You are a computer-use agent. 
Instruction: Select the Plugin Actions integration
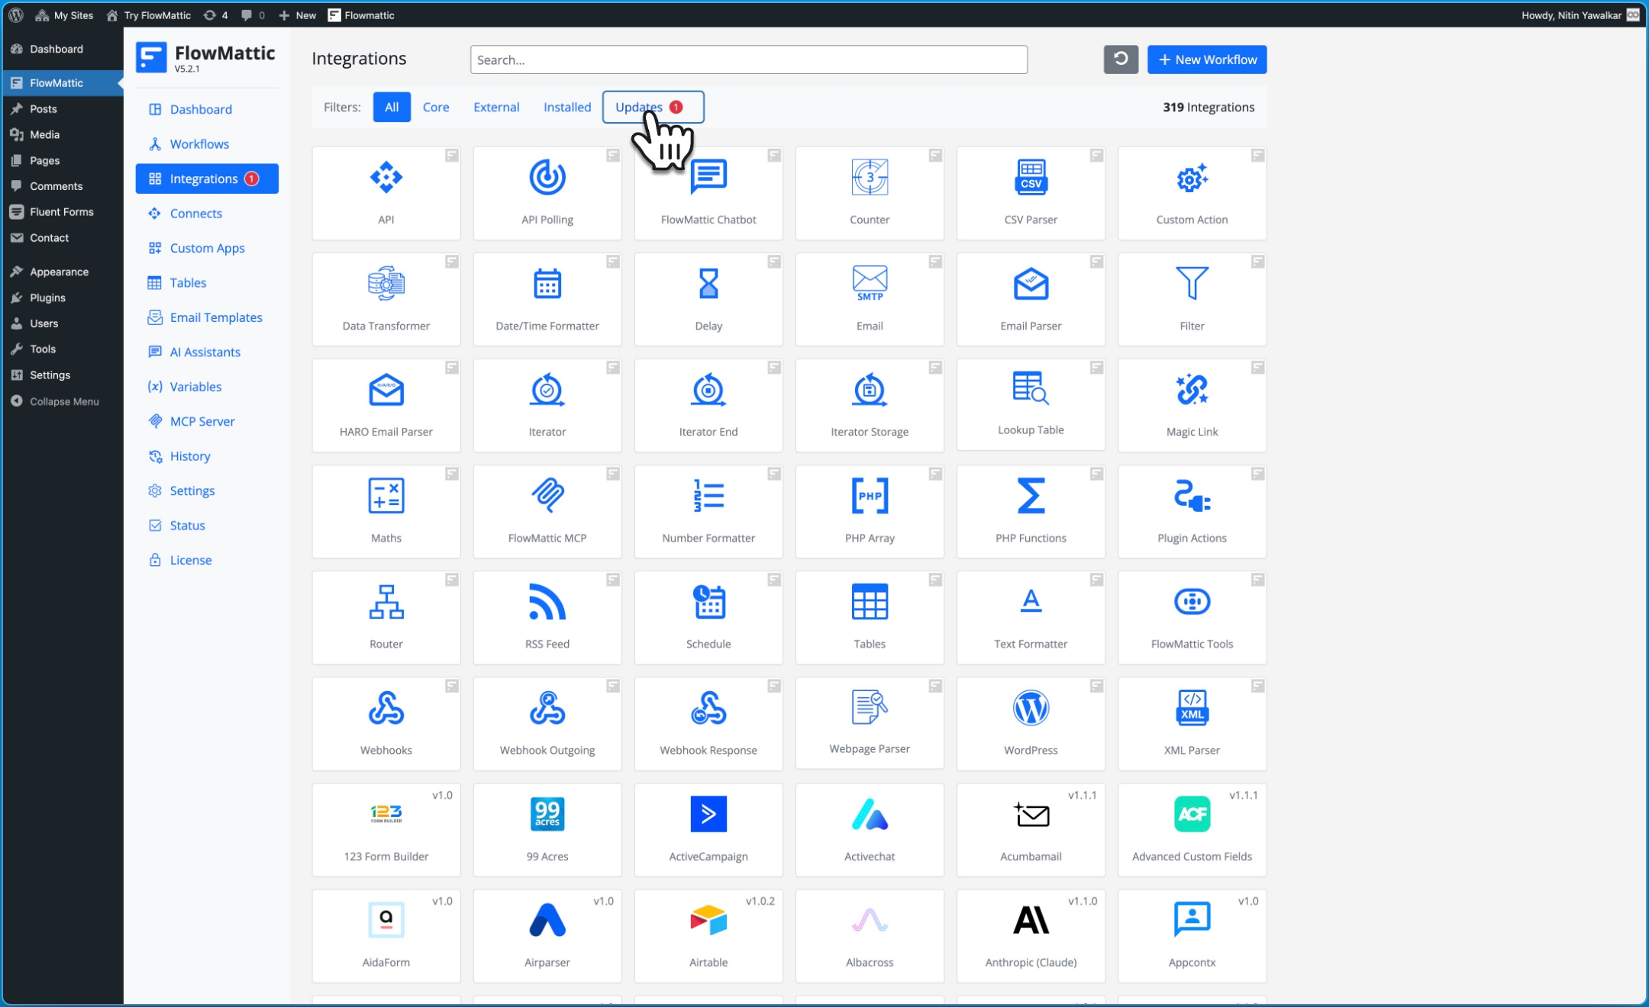pos(1192,511)
